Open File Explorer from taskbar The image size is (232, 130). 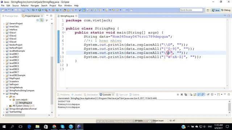tap(37, 126)
